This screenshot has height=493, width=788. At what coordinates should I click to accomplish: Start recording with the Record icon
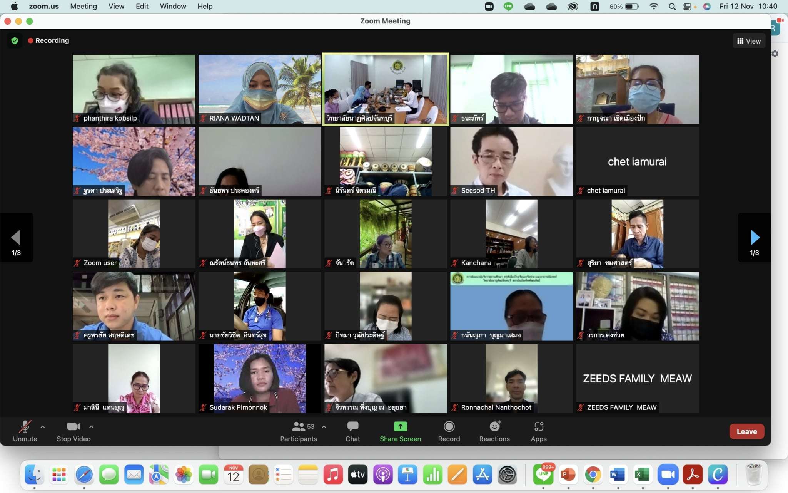click(x=449, y=427)
